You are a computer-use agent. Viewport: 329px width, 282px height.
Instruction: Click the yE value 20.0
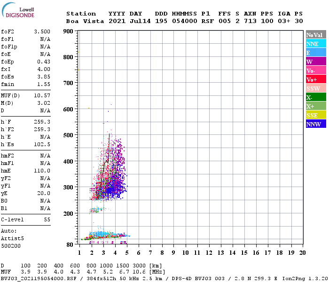coord(44,194)
